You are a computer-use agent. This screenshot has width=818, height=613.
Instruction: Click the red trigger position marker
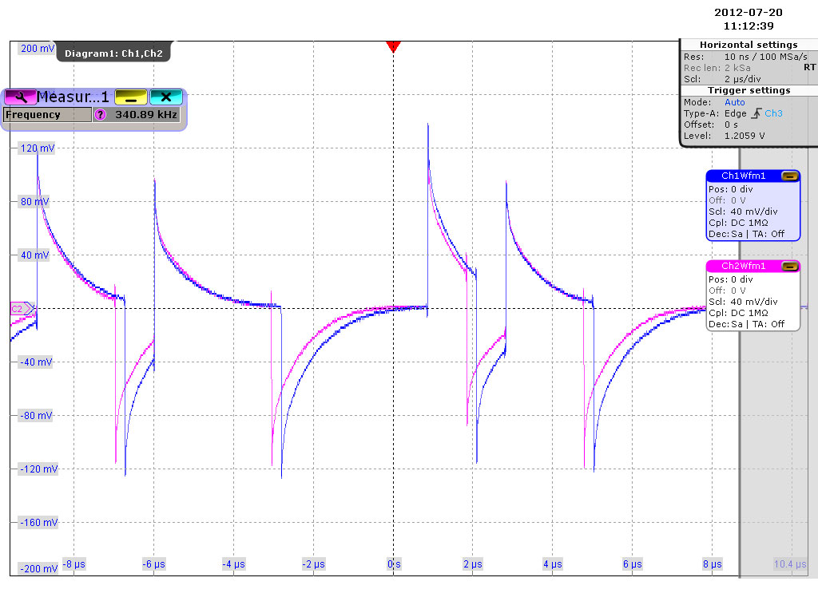pyautogui.click(x=392, y=46)
